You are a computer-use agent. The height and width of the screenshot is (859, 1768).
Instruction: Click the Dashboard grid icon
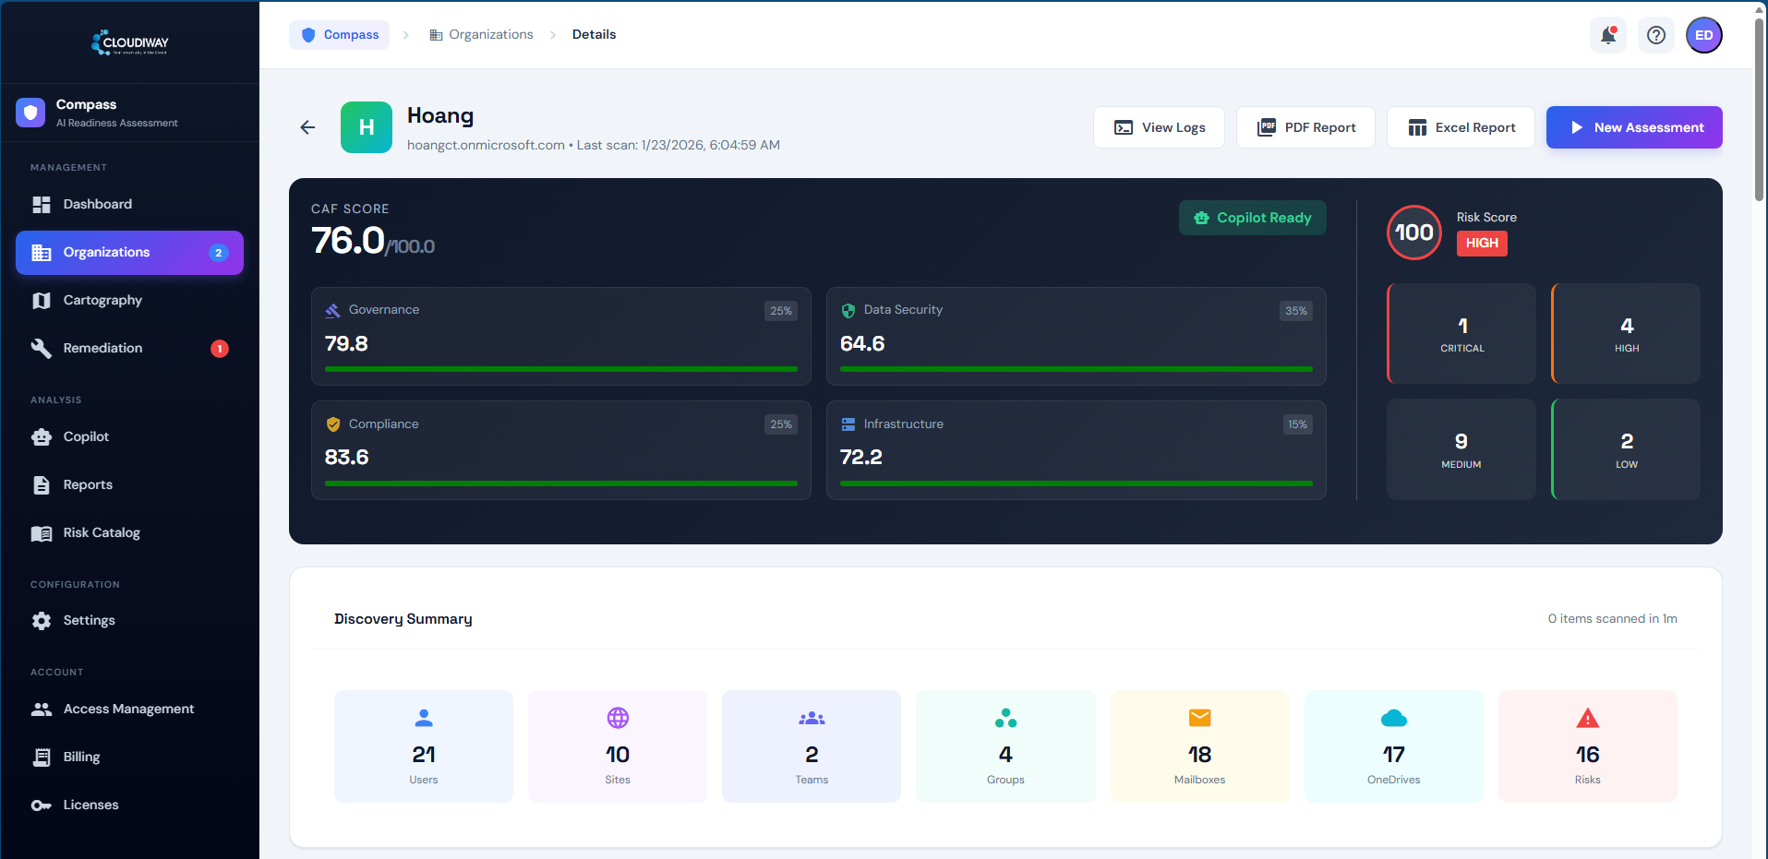(x=42, y=204)
